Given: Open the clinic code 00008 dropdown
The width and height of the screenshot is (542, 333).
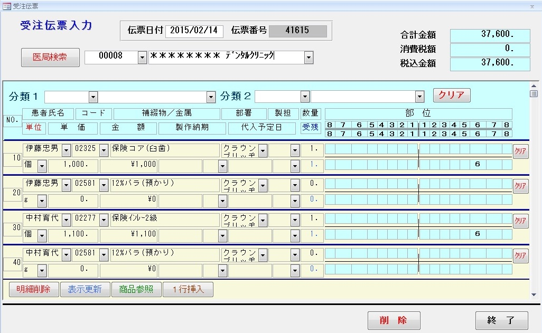Looking at the screenshot, I should [142, 58].
